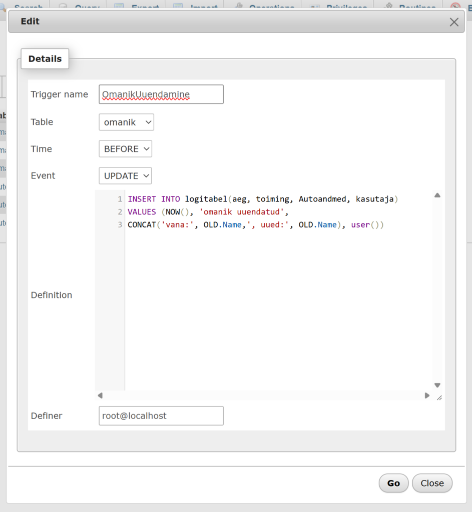The image size is (472, 512).
Task: Click line number 2 in the editor gutter
Action: (120, 212)
